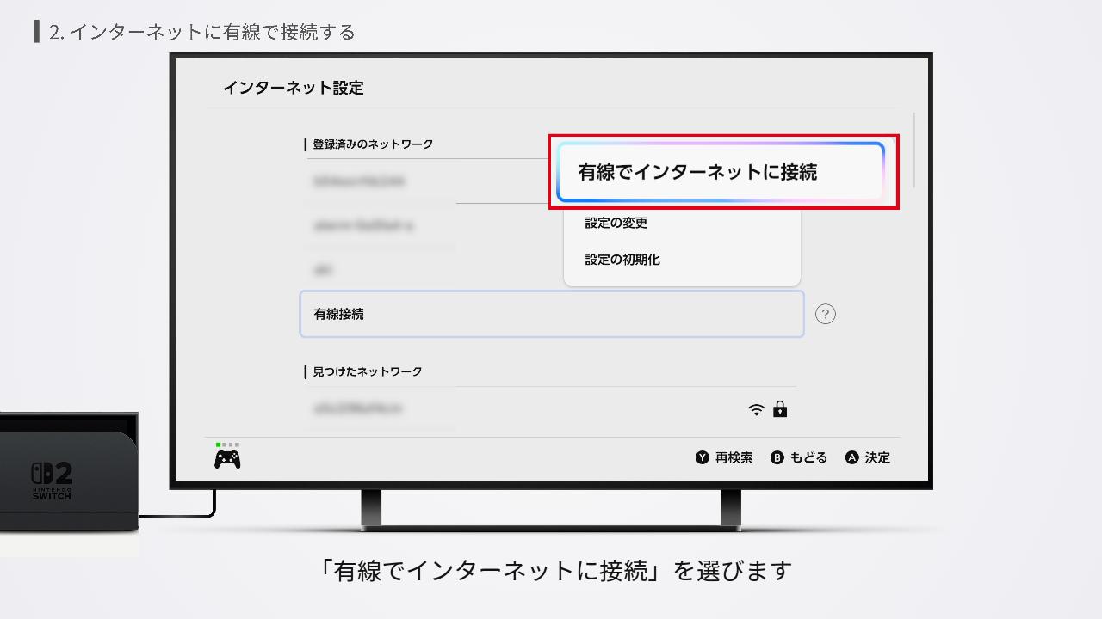Click the 見つけたネットワーク section header
This screenshot has width=1102, height=619.
point(366,371)
